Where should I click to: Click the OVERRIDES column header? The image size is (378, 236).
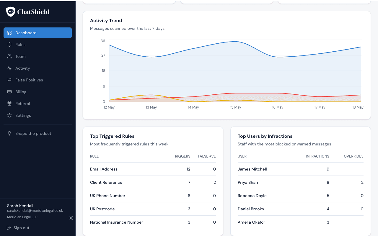(x=354, y=156)
